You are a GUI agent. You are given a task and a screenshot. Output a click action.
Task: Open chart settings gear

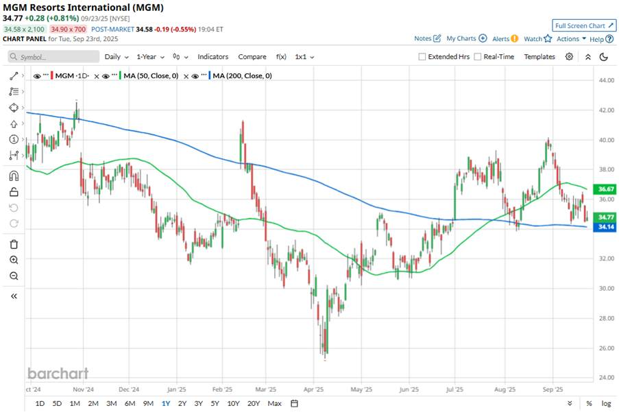(569, 57)
